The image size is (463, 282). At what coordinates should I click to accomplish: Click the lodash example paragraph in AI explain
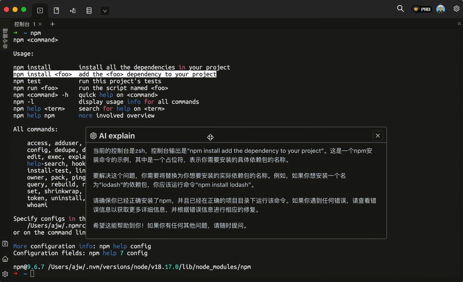click(219, 180)
